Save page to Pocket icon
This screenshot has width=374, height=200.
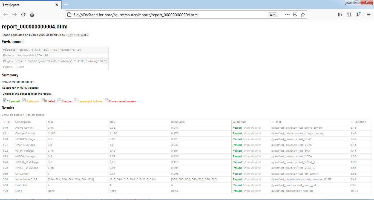pyautogui.click(x=295, y=15)
